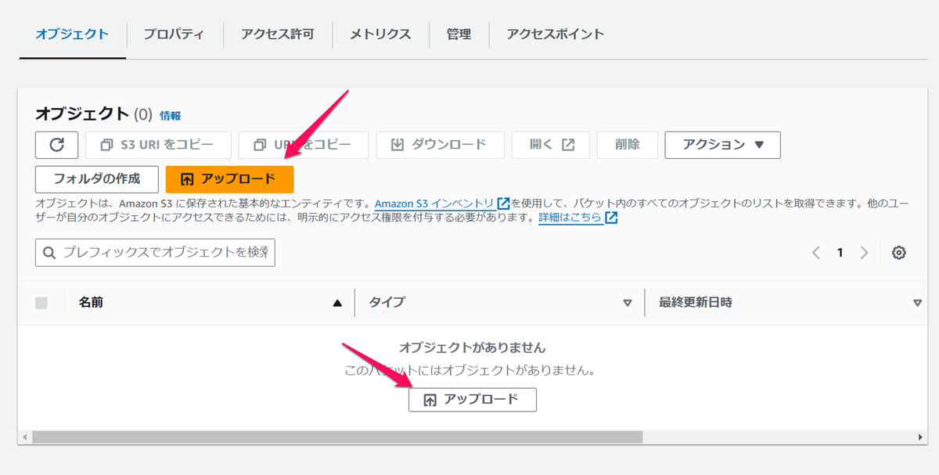The image size is (939, 475).
Task: Open table preferences gear icon
Action: pyautogui.click(x=899, y=253)
